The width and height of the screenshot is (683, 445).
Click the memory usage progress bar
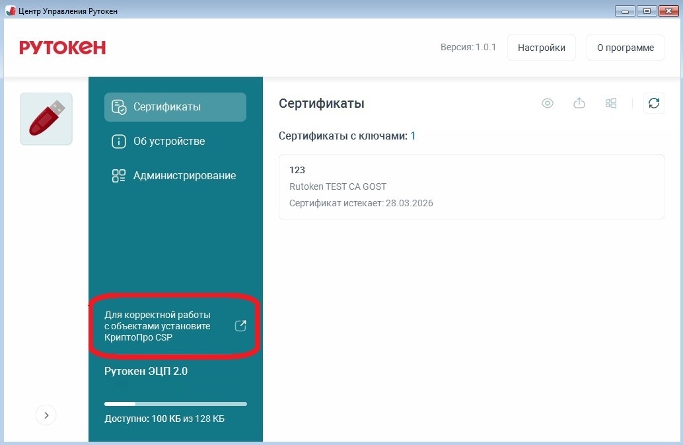pyautogui.click(x=176, y=404)
